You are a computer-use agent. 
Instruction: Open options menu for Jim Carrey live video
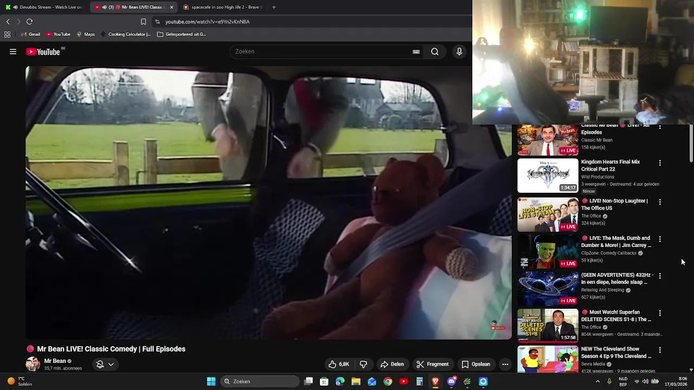(660, 239)
